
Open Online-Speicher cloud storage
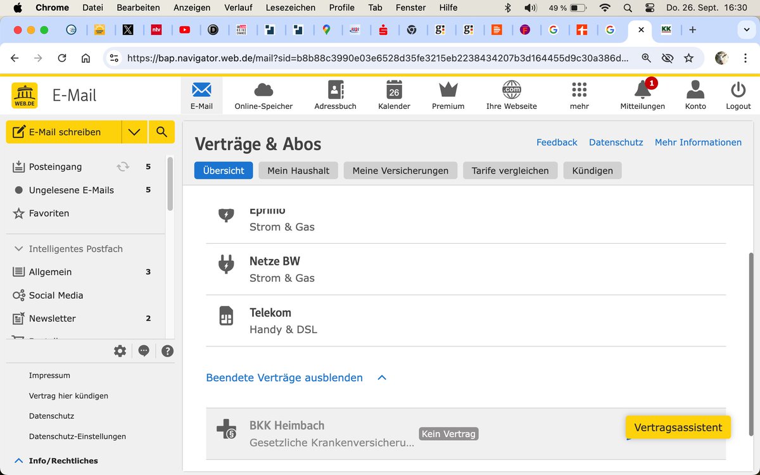263,96
